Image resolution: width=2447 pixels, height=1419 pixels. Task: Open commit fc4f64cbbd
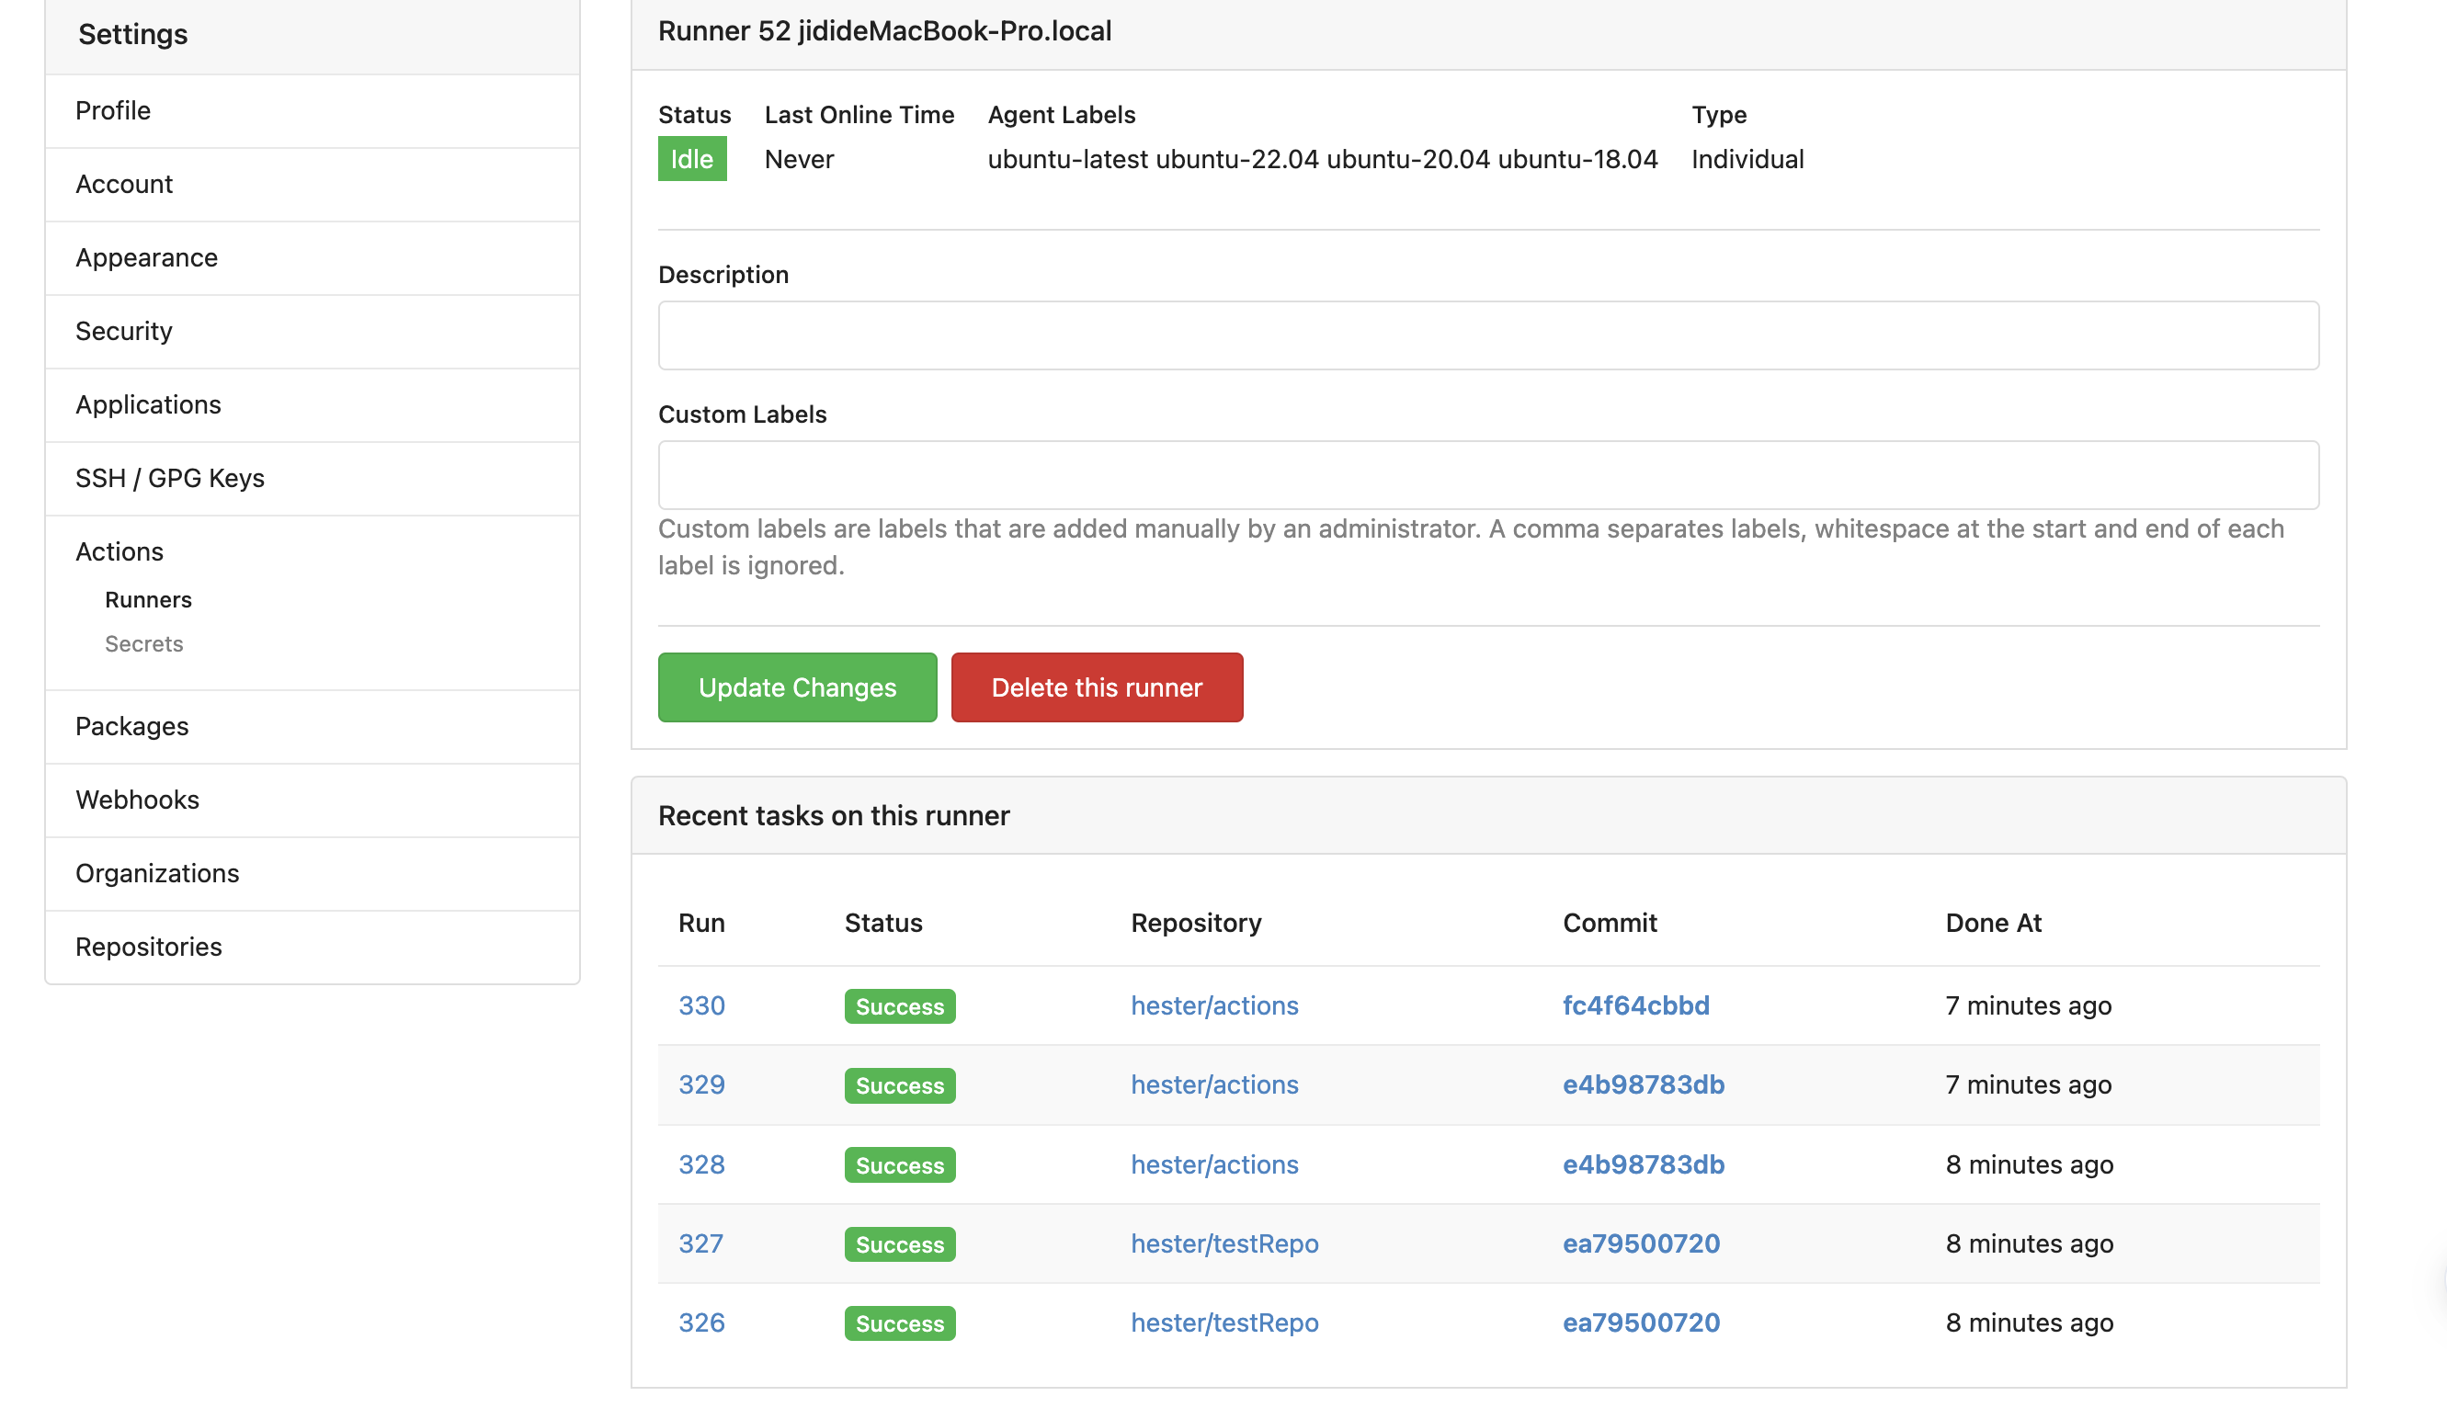click(1636, 1005)
